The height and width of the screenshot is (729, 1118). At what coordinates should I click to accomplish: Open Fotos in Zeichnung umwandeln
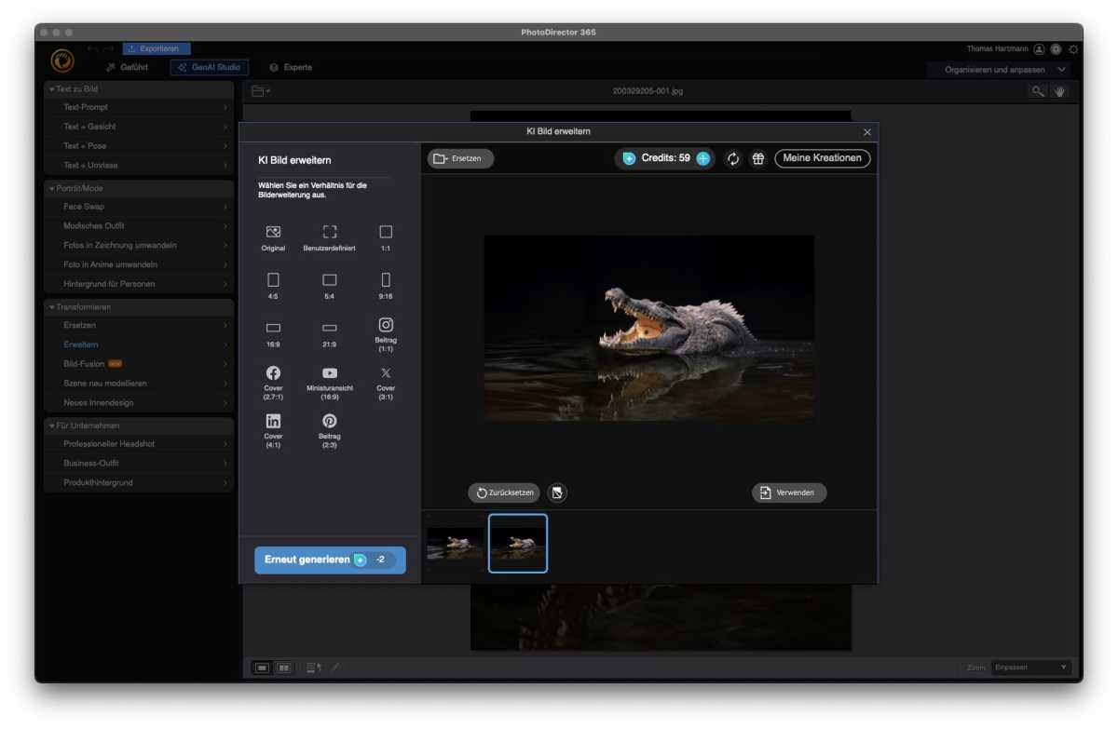(139, 246)
